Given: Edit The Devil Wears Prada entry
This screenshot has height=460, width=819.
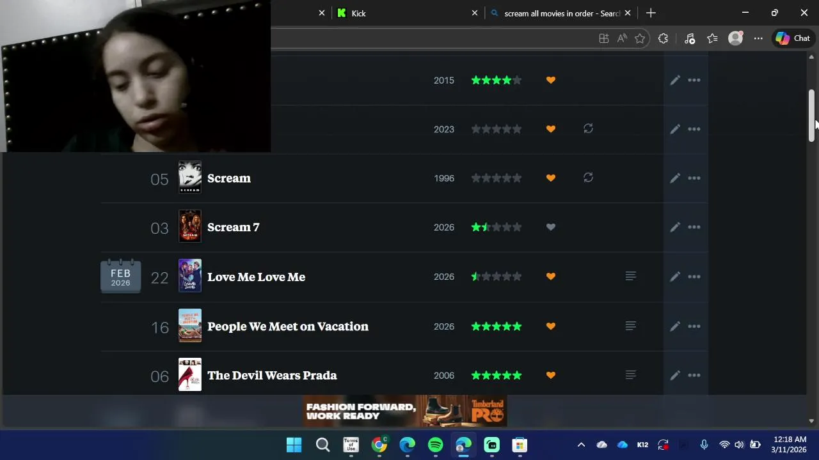Looking at the screenshot, I should tap(675, 376).
